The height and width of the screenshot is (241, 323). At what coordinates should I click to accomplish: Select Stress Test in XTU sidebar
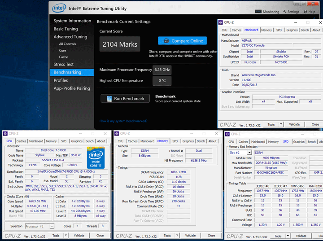pyautogui.click(x=63, y=64)
